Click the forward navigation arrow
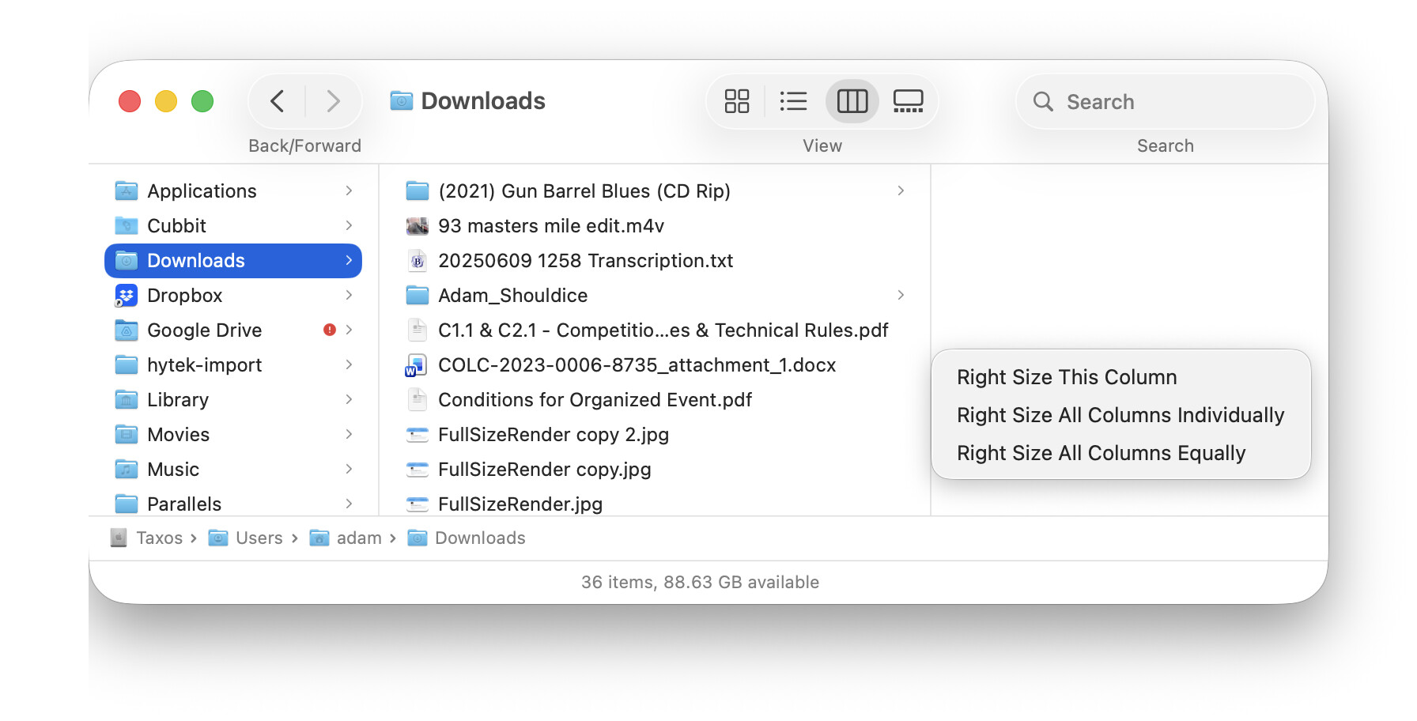This screenshot has width=1417, height=721. tap(333, 101)
